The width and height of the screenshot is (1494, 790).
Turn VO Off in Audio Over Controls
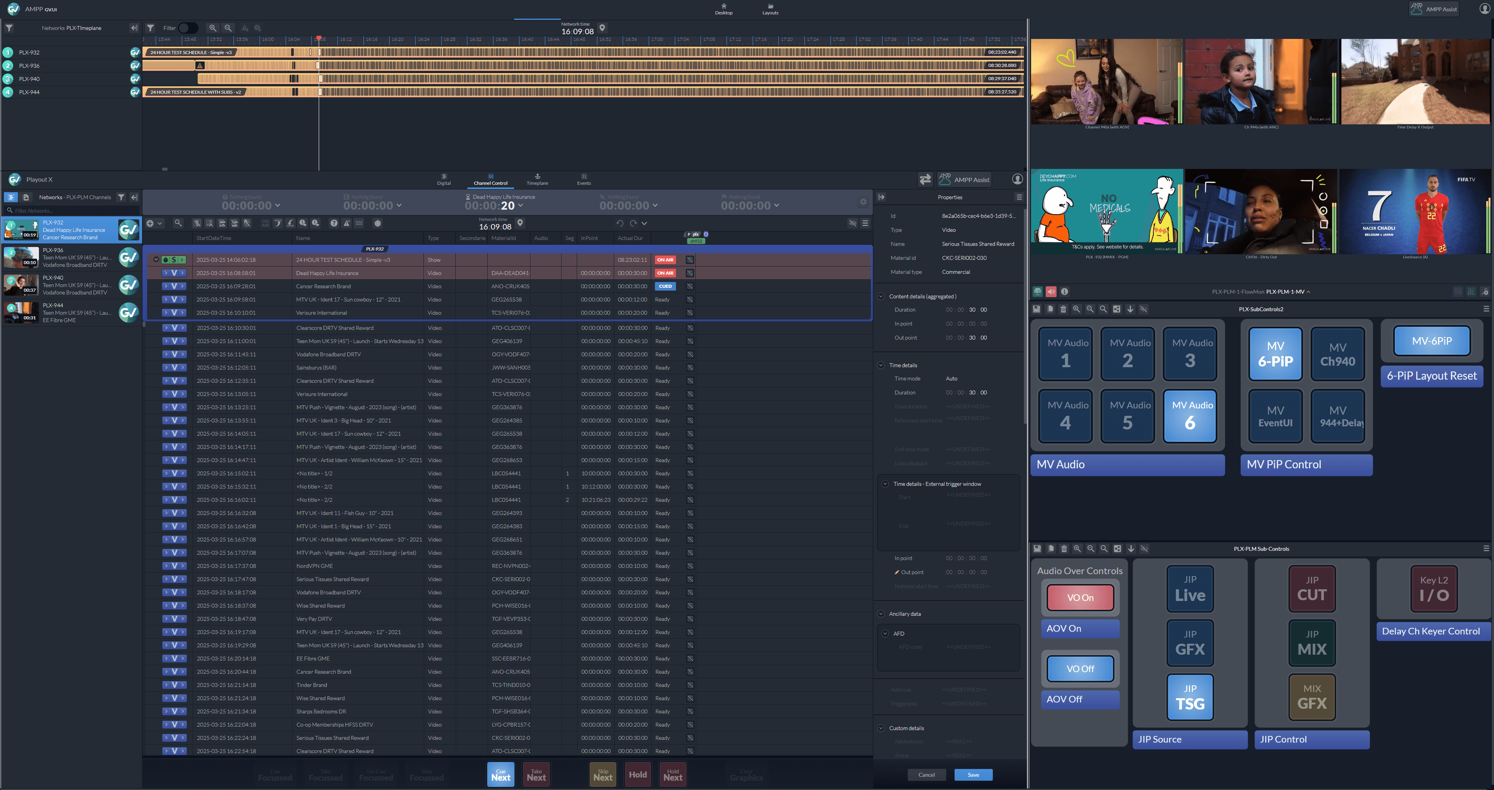click(x=1080, y=669)
